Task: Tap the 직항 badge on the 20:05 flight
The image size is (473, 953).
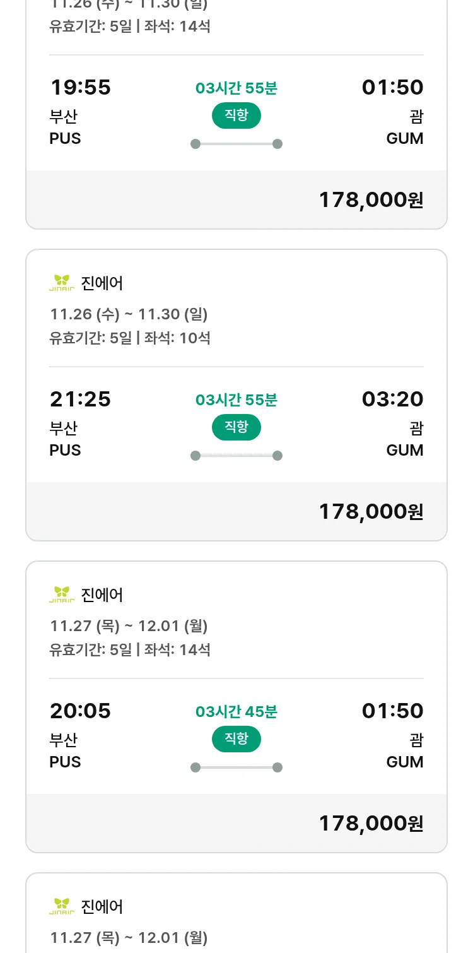Action: pos(236,739)
